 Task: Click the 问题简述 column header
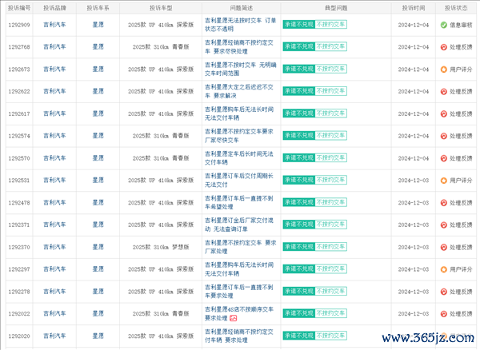tap(242, 8)
